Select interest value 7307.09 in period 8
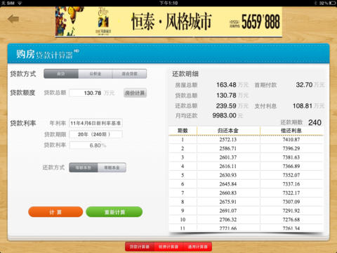The image size is (337, 253). point(291,202)
